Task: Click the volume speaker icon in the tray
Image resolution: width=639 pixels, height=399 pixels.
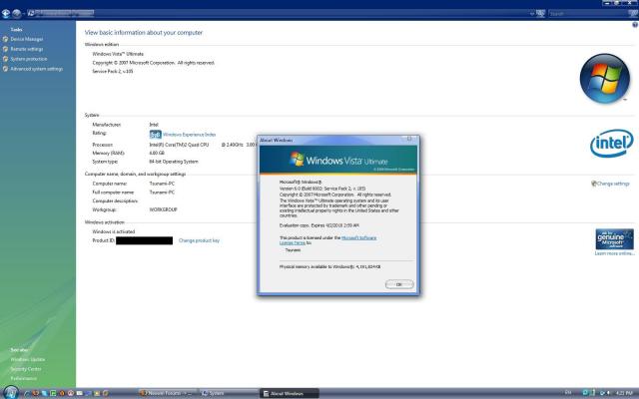Action: 609,393
